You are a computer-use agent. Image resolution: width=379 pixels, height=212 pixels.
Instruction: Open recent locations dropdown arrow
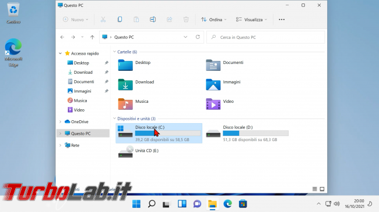point(82,37)
